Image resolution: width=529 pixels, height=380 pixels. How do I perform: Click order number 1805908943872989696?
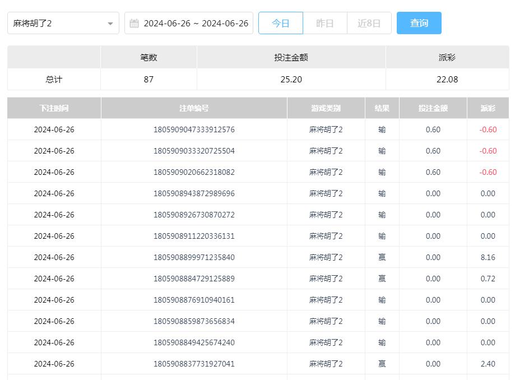click(194, 193)
